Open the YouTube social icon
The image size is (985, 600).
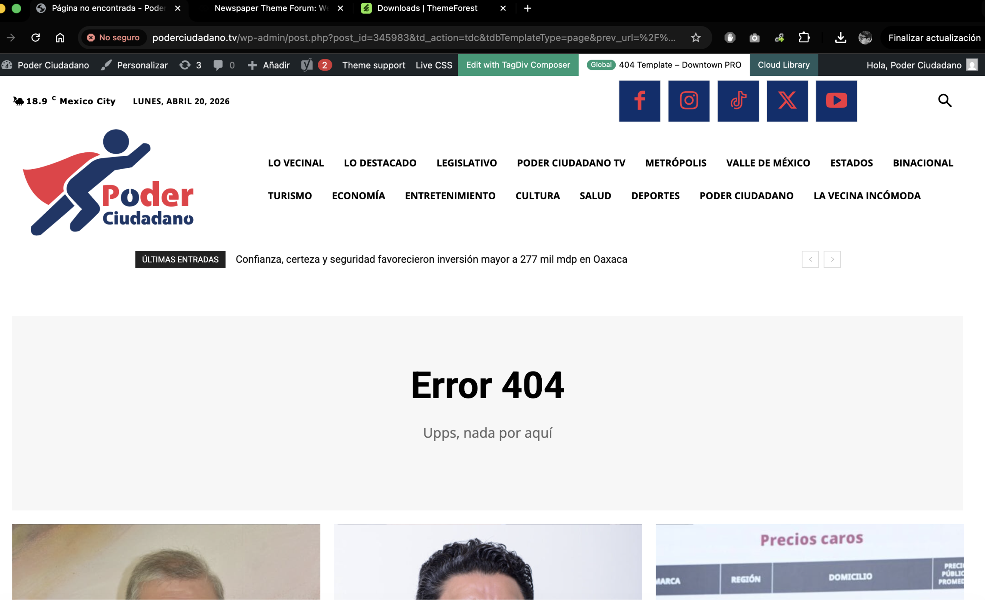836,101
